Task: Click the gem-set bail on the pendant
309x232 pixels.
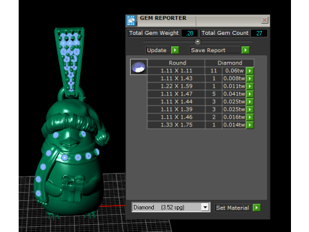Action: coord(69,61)
